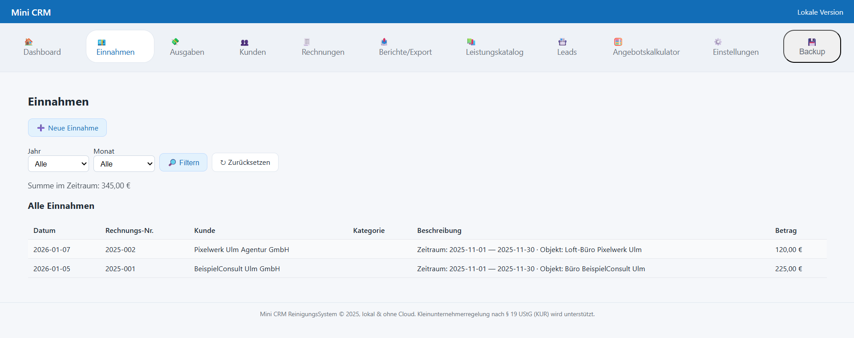Click the Leistungskatalog icon
854x338 pixels.
tap(471, 42)
